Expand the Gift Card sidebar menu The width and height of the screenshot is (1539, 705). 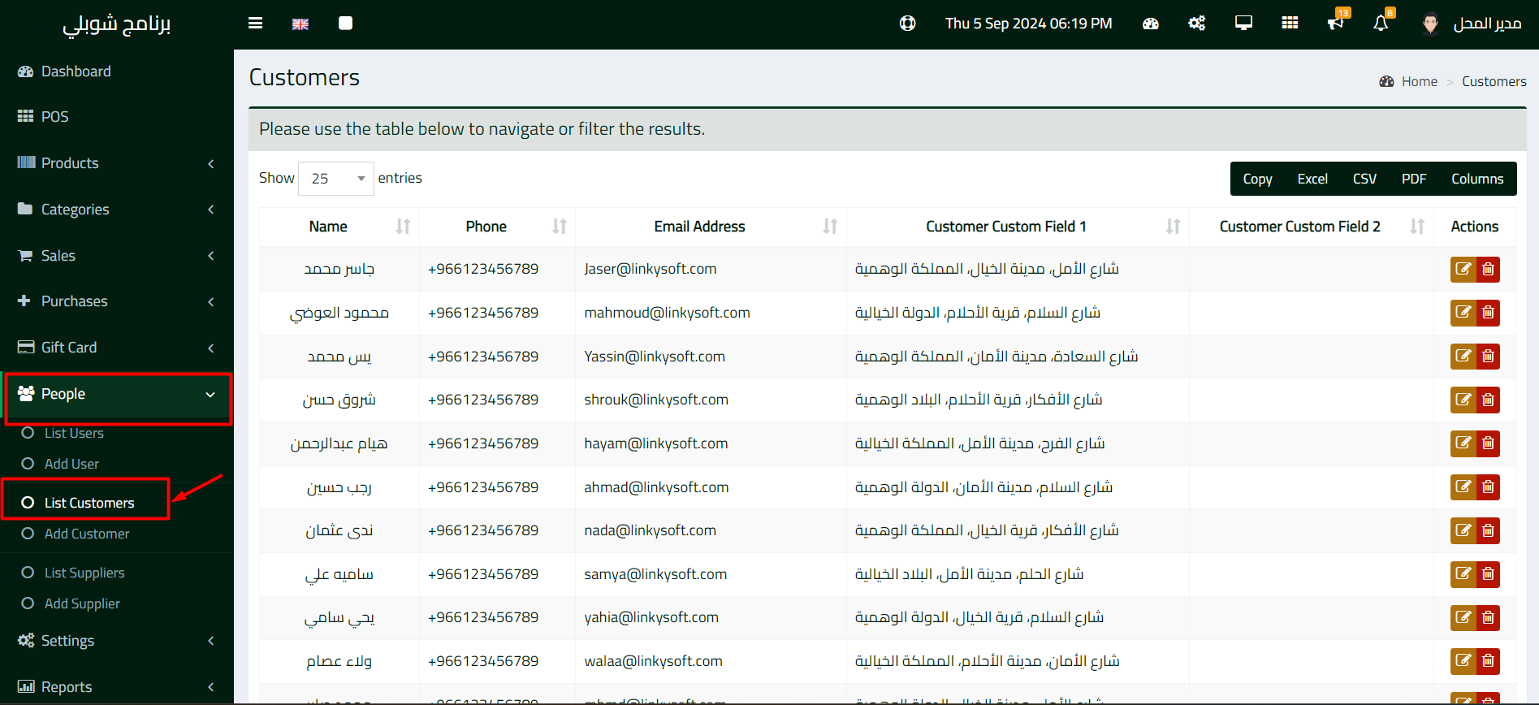[117, 348]
